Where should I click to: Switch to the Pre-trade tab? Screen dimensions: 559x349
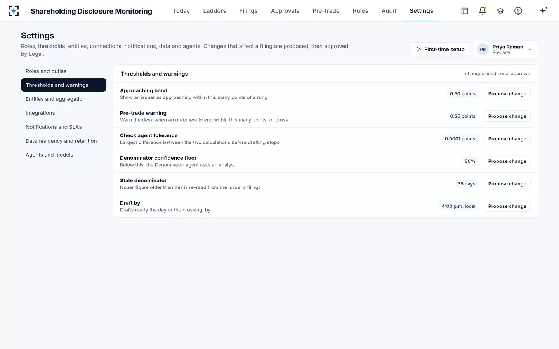click(326, 11)
